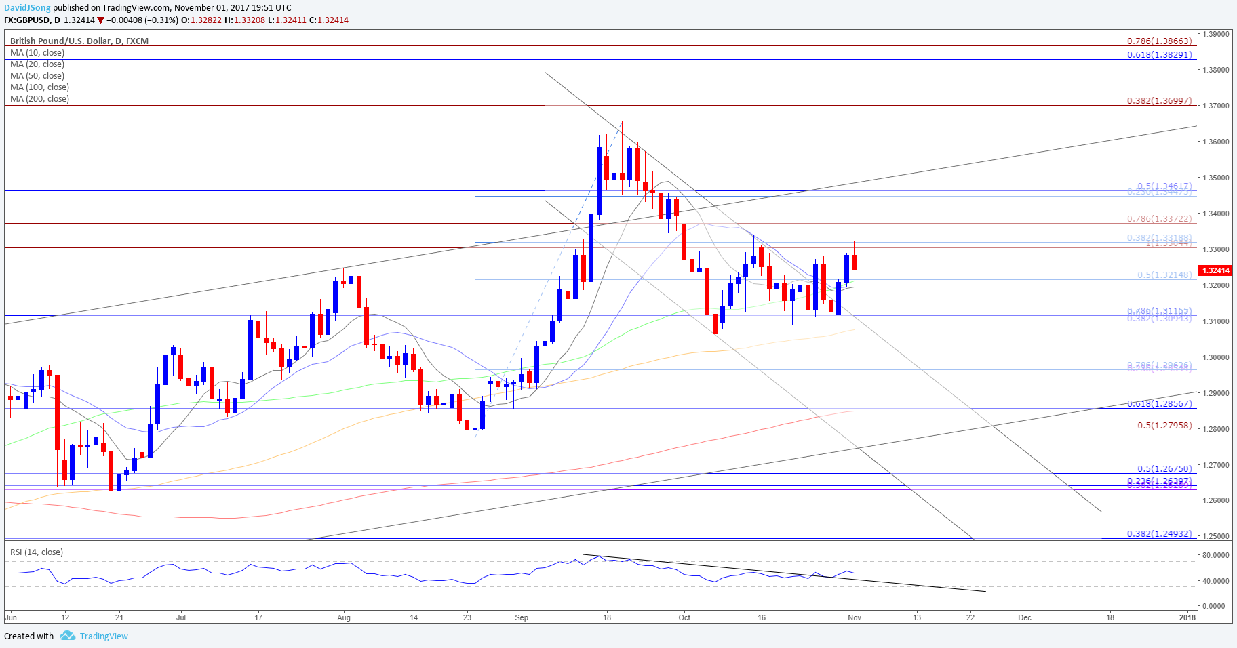Click the 0.786(1.38663) Fibonacci label
This screenshot has height=648, width=1237.
[1159, 41]
